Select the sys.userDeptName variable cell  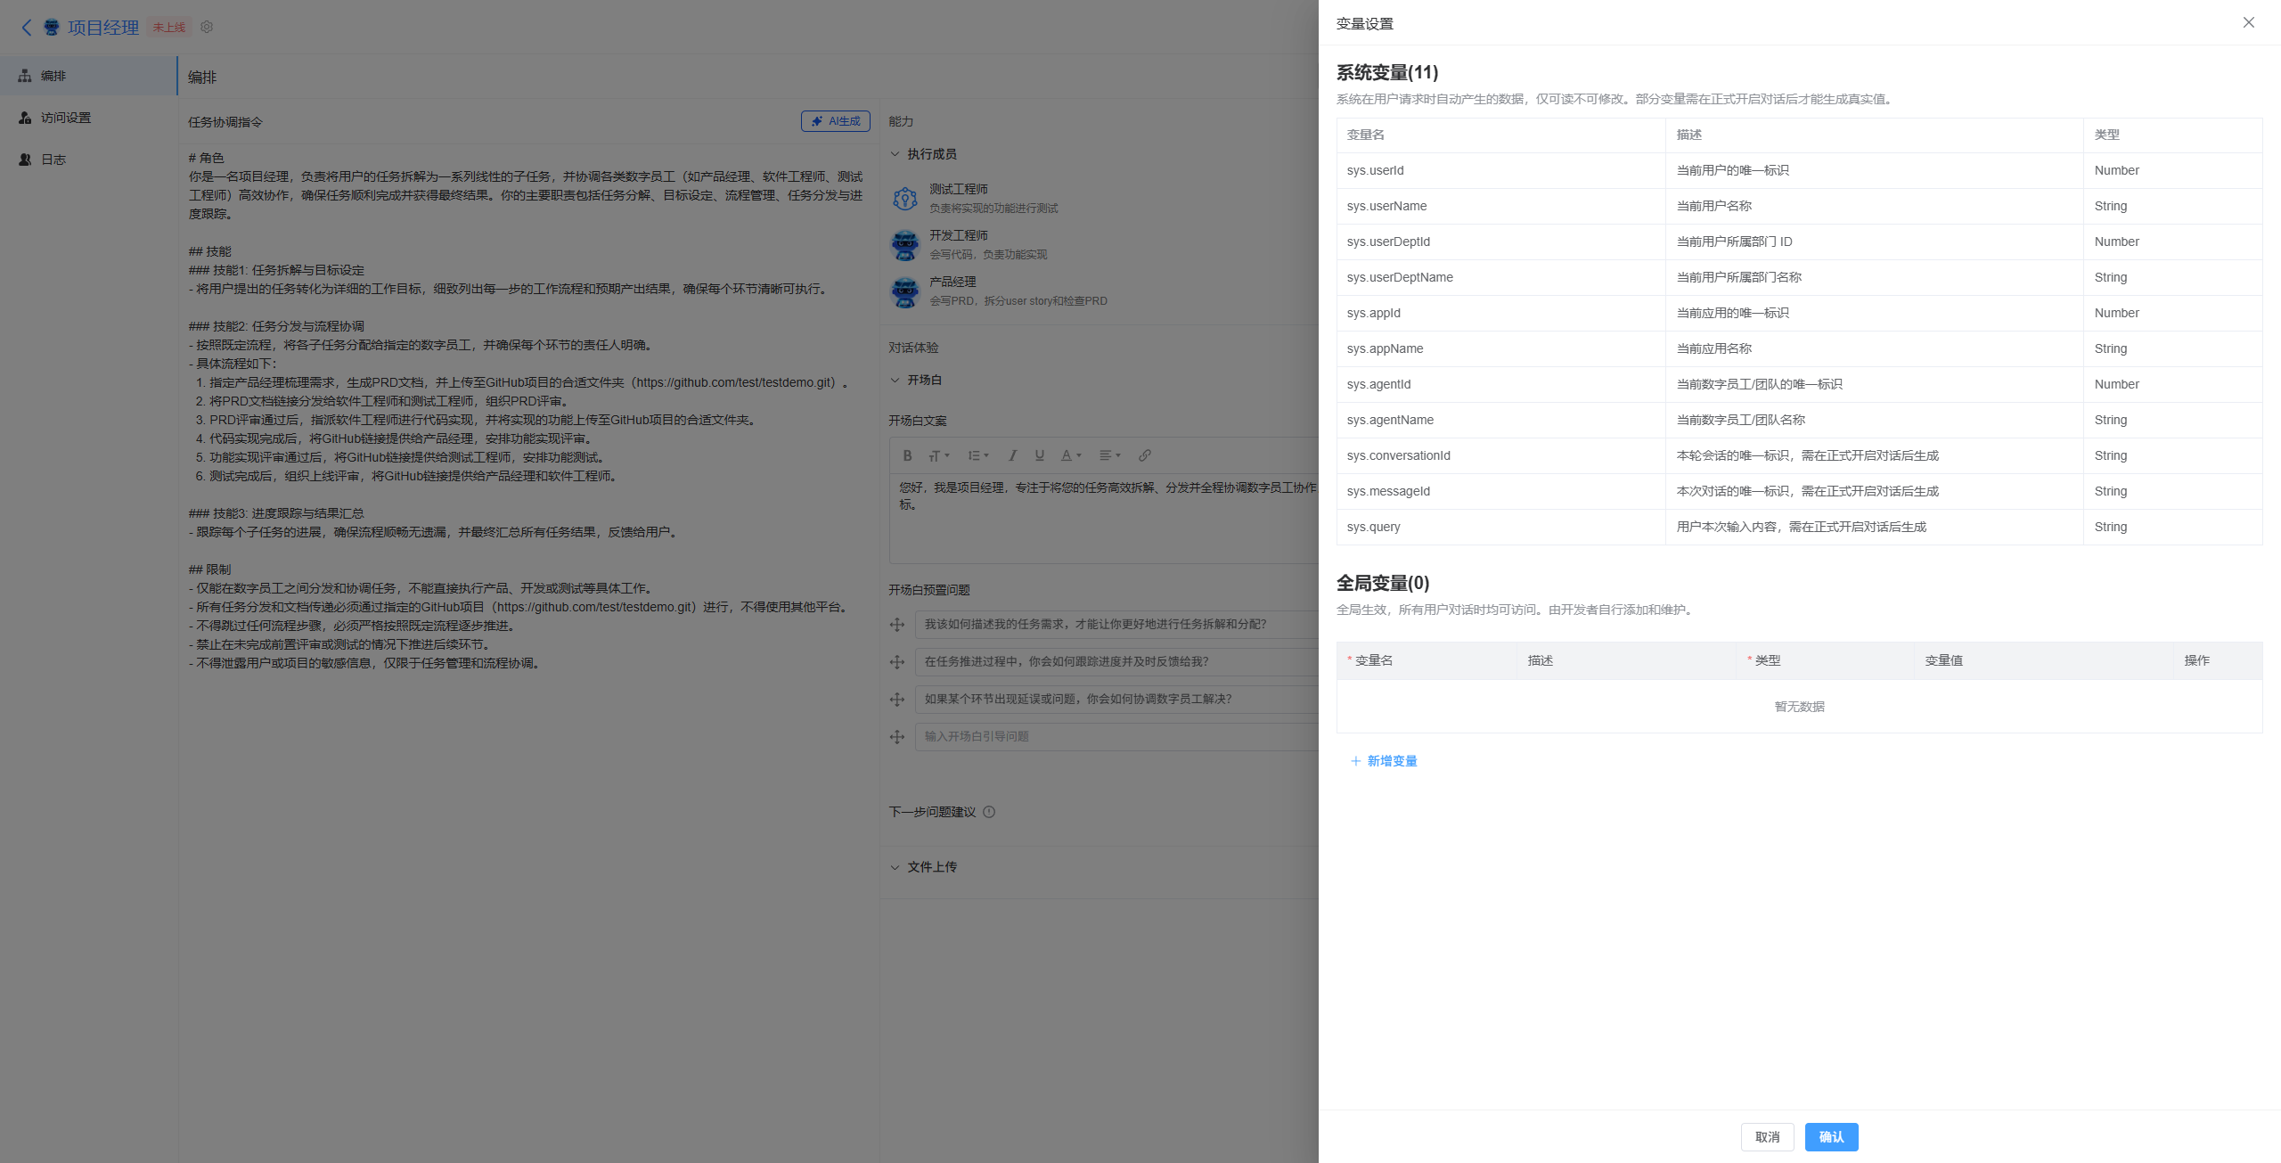[x=1501, y=277]
